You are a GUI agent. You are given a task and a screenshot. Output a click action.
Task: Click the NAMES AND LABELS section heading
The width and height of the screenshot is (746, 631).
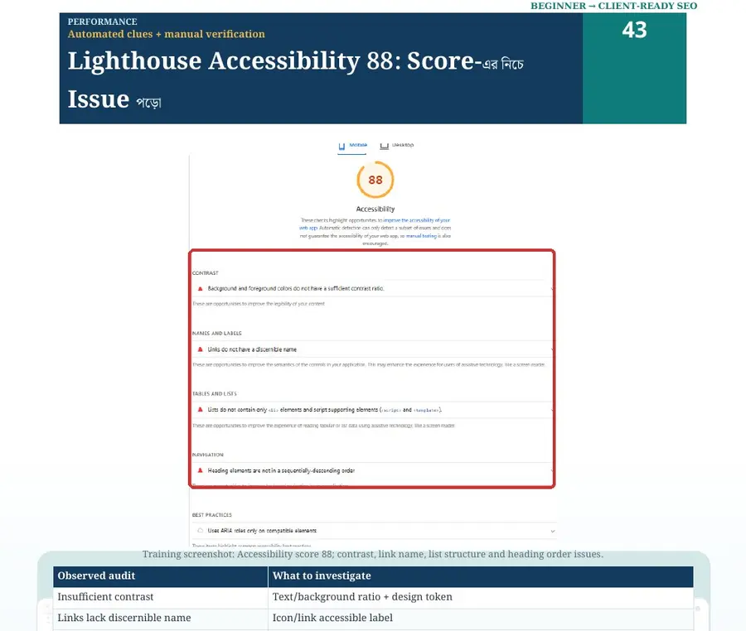(216, 334)
